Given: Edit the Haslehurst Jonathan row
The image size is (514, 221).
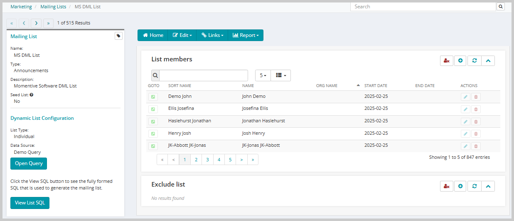Looking at the screenshot, I should 465,121.
